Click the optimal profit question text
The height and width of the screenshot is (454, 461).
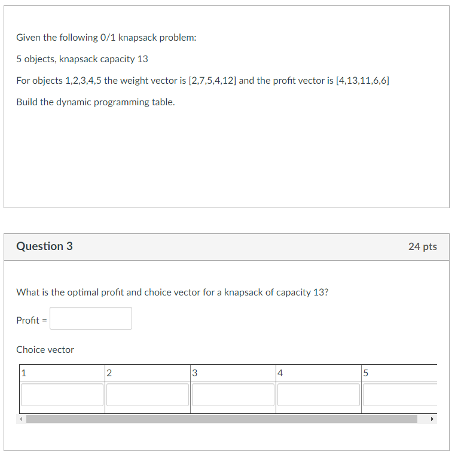[172, 292]
